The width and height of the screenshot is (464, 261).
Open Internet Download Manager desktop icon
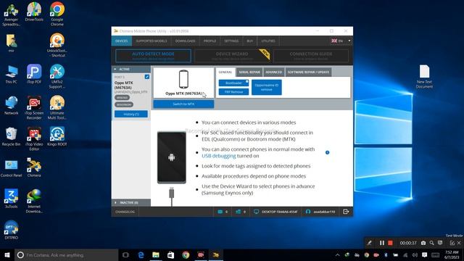pyautogui.click(x=34, y=202)
